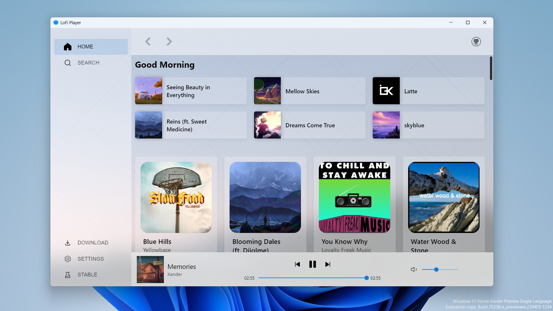Click the Xander artist name
Screen dimensions: 553x311
pos(175,274)
